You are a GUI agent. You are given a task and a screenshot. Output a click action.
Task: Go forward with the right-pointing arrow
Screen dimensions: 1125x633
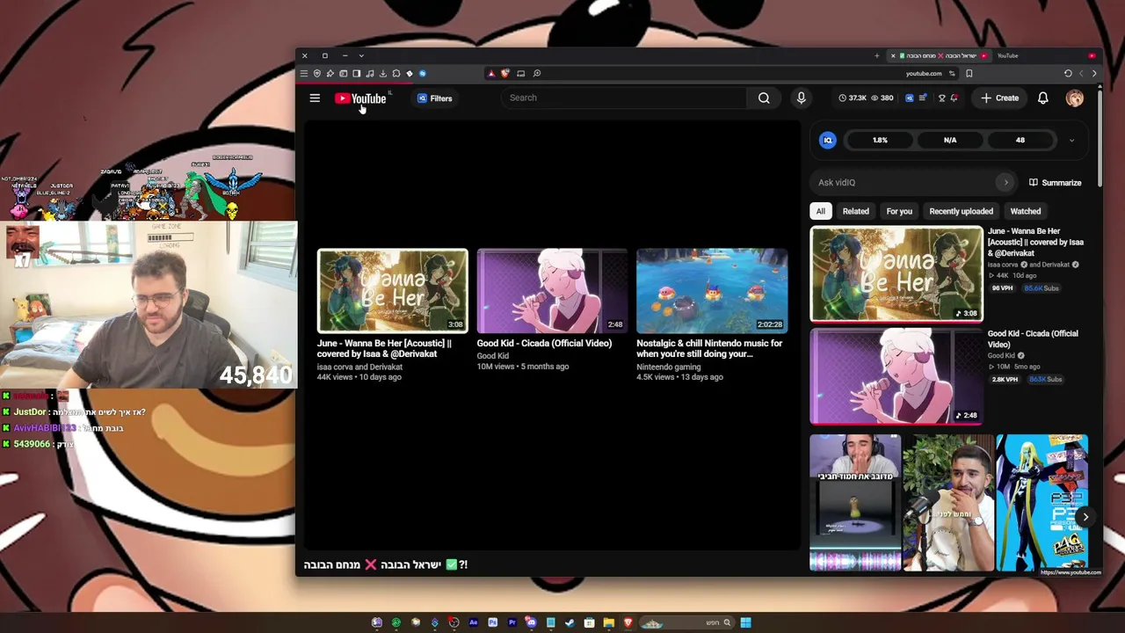[x=1094, y=74]
